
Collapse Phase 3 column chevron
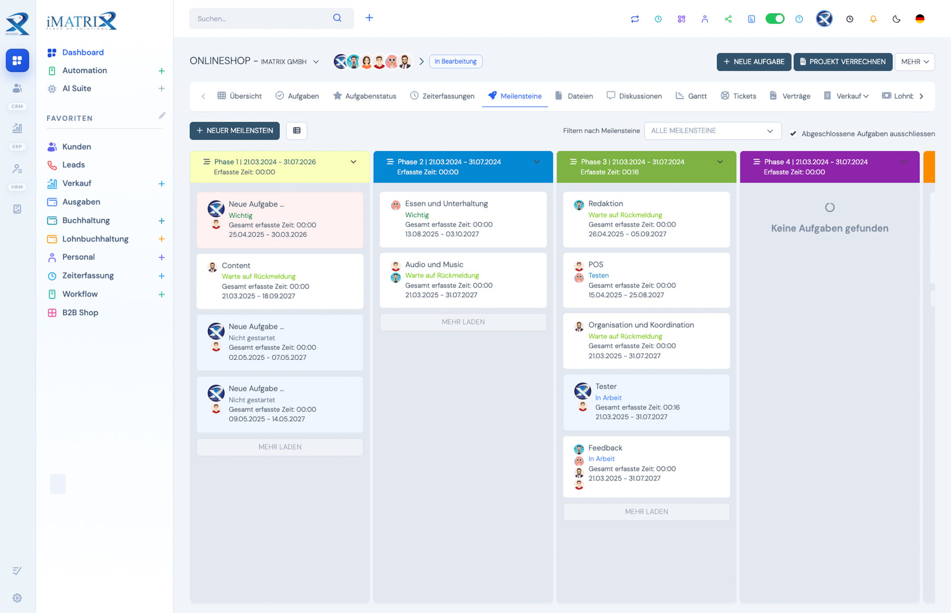720,162
